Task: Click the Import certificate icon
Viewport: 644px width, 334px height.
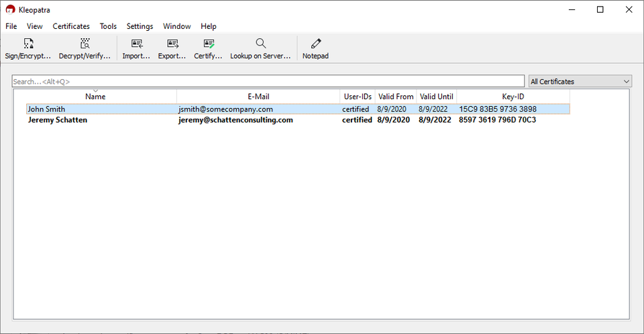Action: (136, 44)
